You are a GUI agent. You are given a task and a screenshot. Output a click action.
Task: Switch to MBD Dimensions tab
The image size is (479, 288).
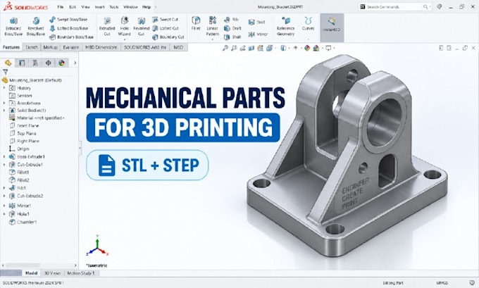(x=101, y=47)
